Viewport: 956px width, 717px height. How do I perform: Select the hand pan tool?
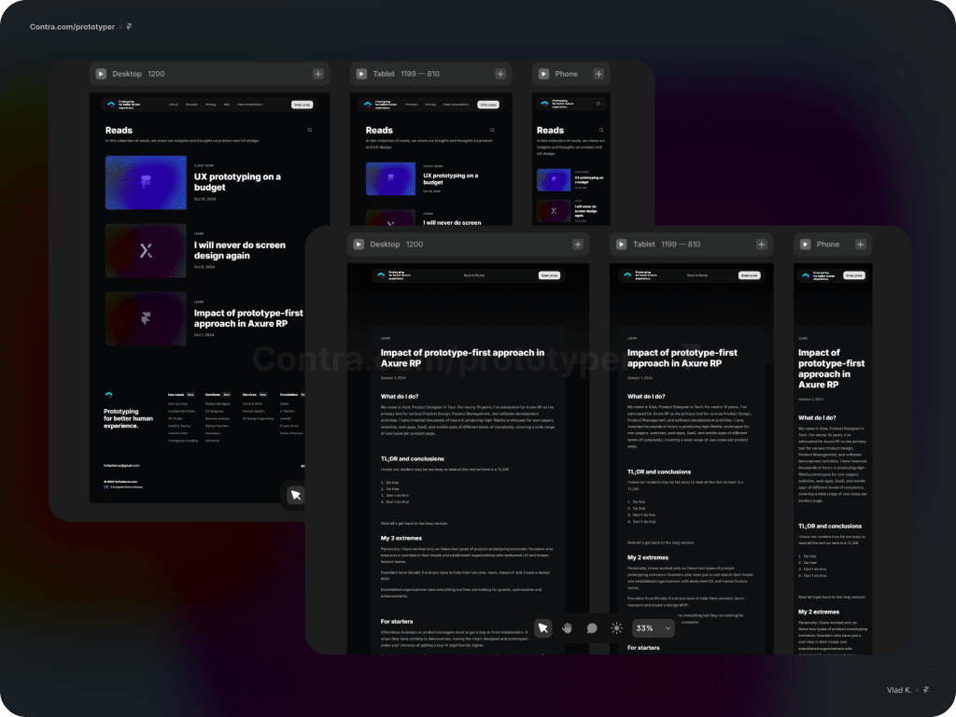(x=567, y=628)
